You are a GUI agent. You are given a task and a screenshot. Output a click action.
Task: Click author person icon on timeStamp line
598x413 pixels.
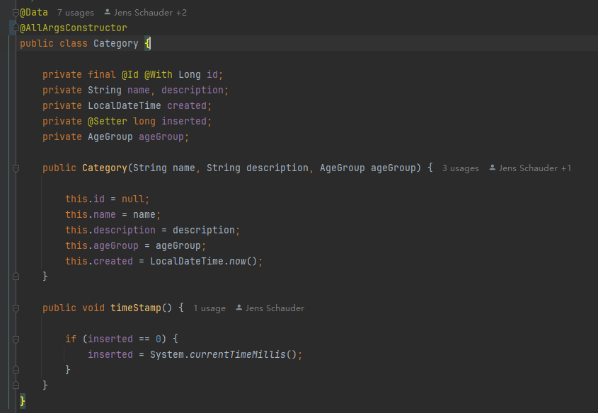point(239,308)
